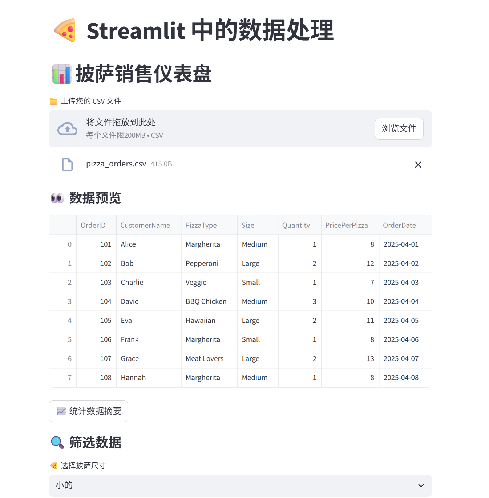Select the cell containing Alice

point(149,244)
